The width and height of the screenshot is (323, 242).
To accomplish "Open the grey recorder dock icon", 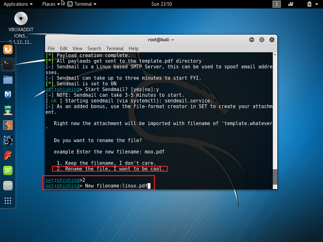I will (8, 186).
